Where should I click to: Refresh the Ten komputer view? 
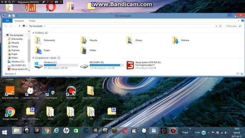[x=220, y=26]
